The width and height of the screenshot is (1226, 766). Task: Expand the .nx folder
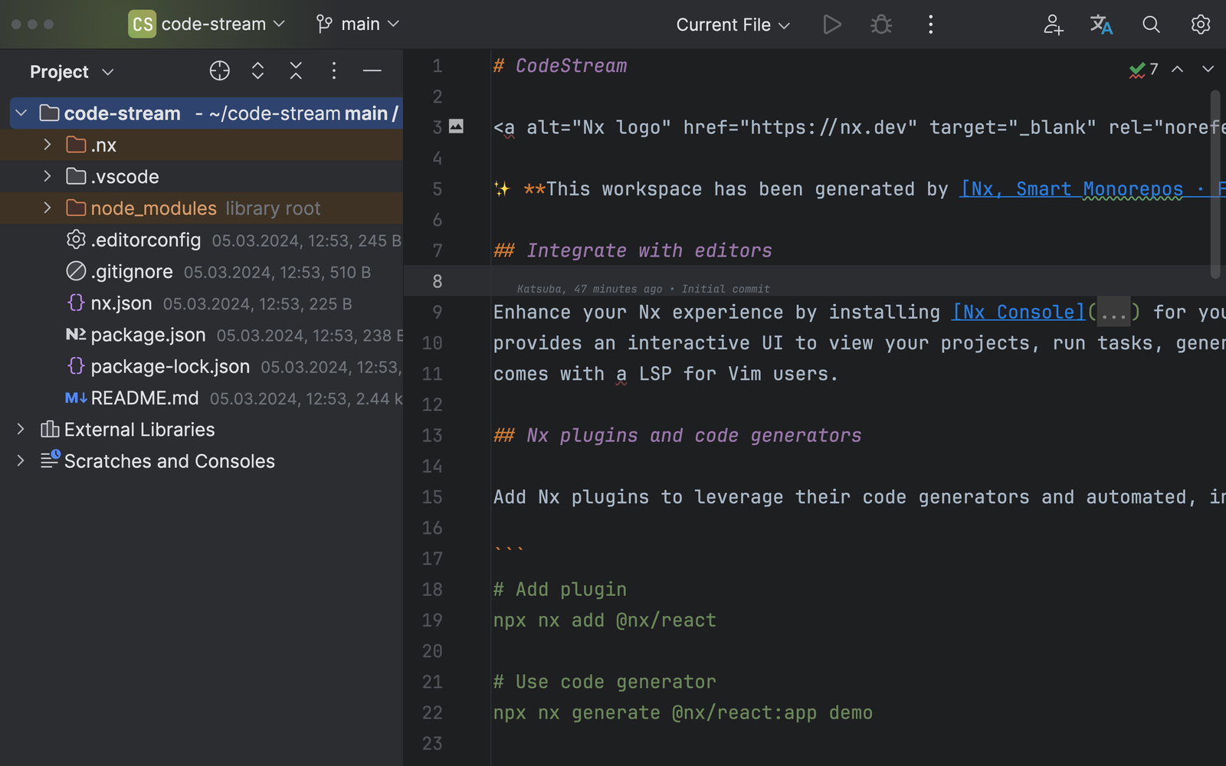48,145
